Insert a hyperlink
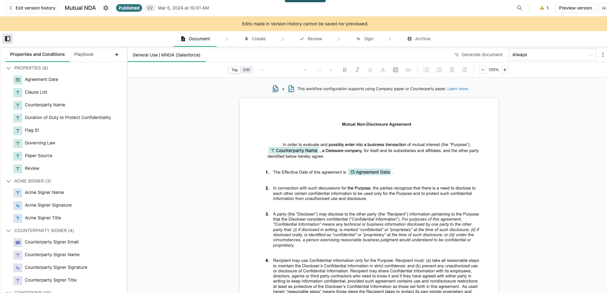 (408, 70)
